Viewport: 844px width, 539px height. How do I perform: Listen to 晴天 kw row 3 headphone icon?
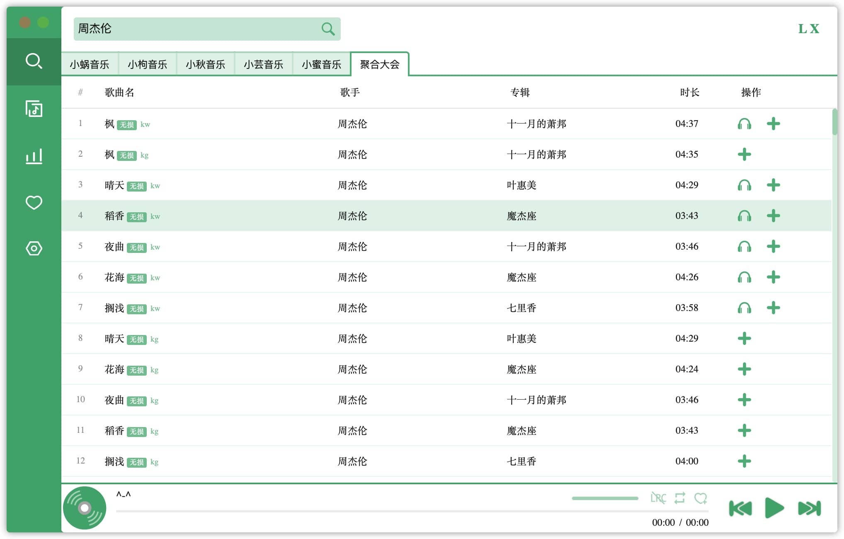744,185
